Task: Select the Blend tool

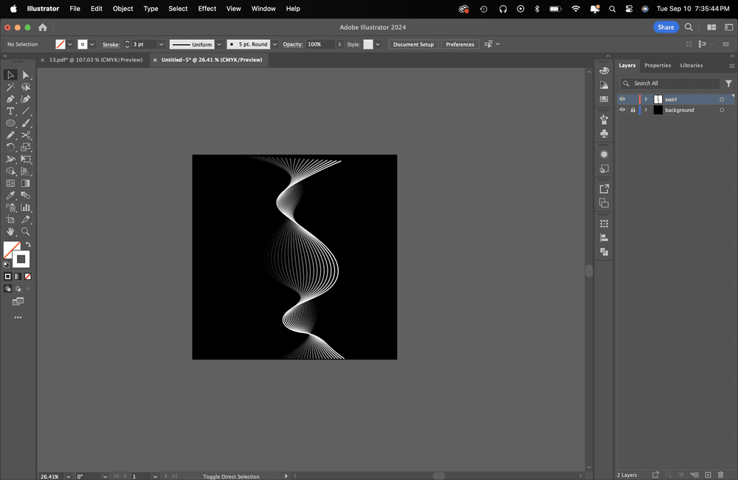Action: coord(26,195)
